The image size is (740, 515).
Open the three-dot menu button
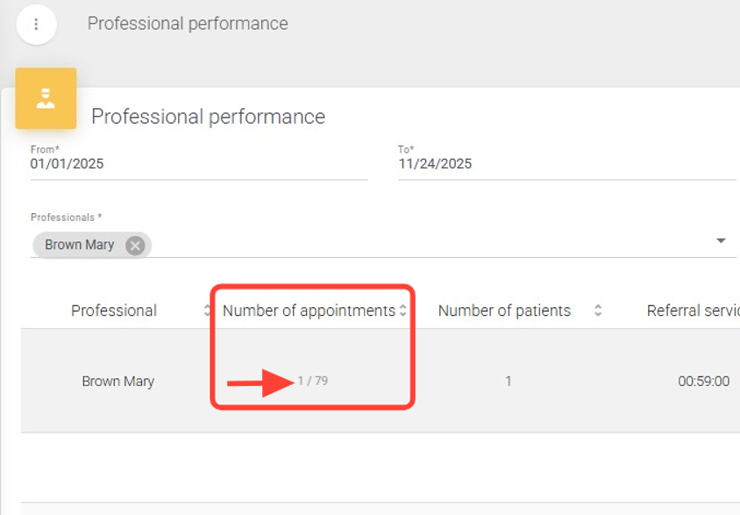click(36, 25)
